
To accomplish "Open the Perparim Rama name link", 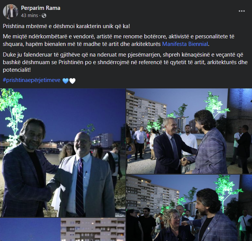I will coord(41,8).
